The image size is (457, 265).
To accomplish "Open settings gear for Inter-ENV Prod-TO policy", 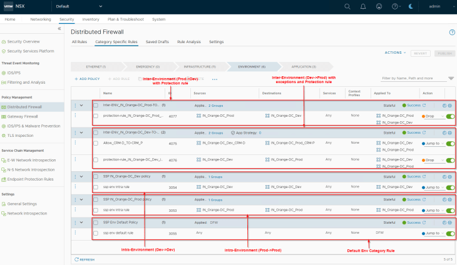I will click(x=449, y=105).
